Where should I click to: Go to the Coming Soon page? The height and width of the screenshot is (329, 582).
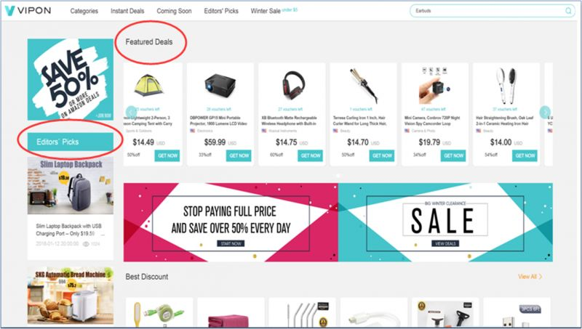coord(174,11)
